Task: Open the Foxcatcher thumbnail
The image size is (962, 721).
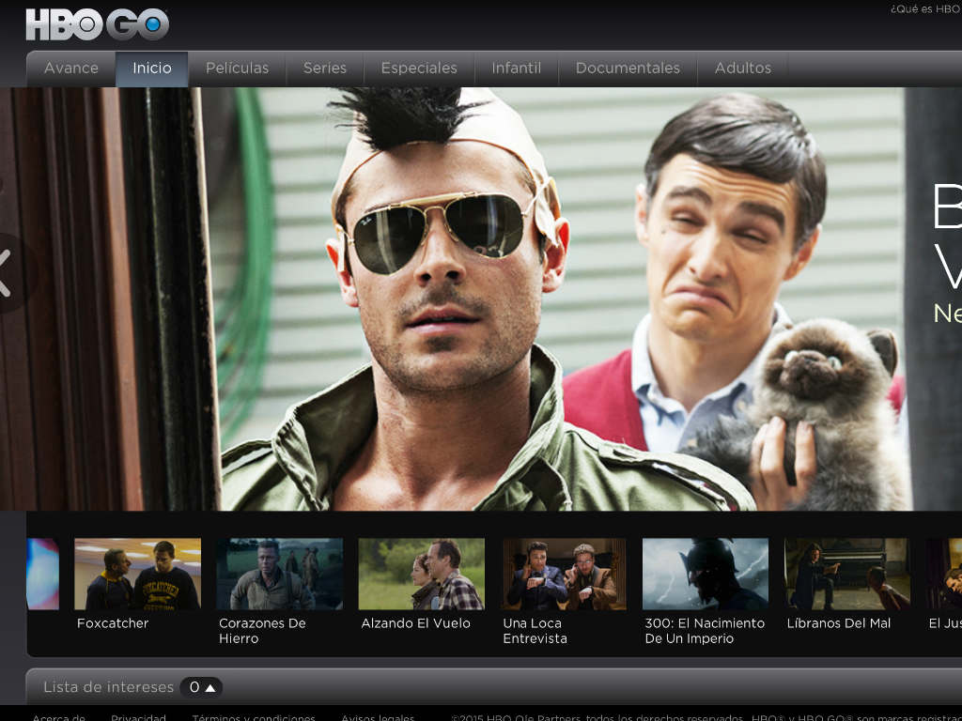Action: pyautogui.click(x=137, y=574)
